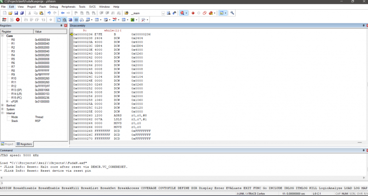
Task: Toggle the Command window toolbar button
Action: coord(58,20)
